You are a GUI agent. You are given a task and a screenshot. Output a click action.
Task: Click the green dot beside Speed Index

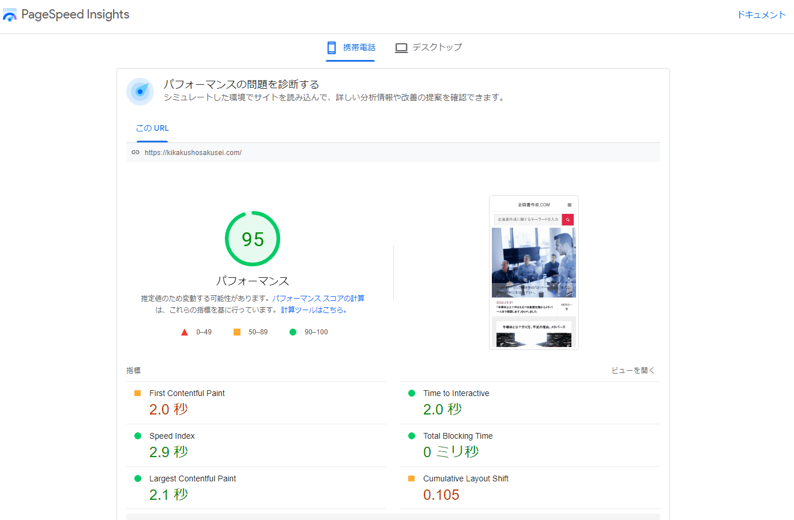[139, 436]
